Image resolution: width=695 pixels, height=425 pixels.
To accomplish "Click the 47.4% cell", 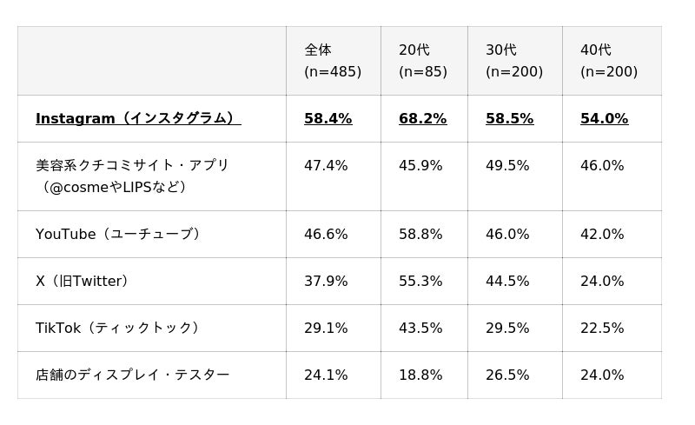I will (326, 165).
